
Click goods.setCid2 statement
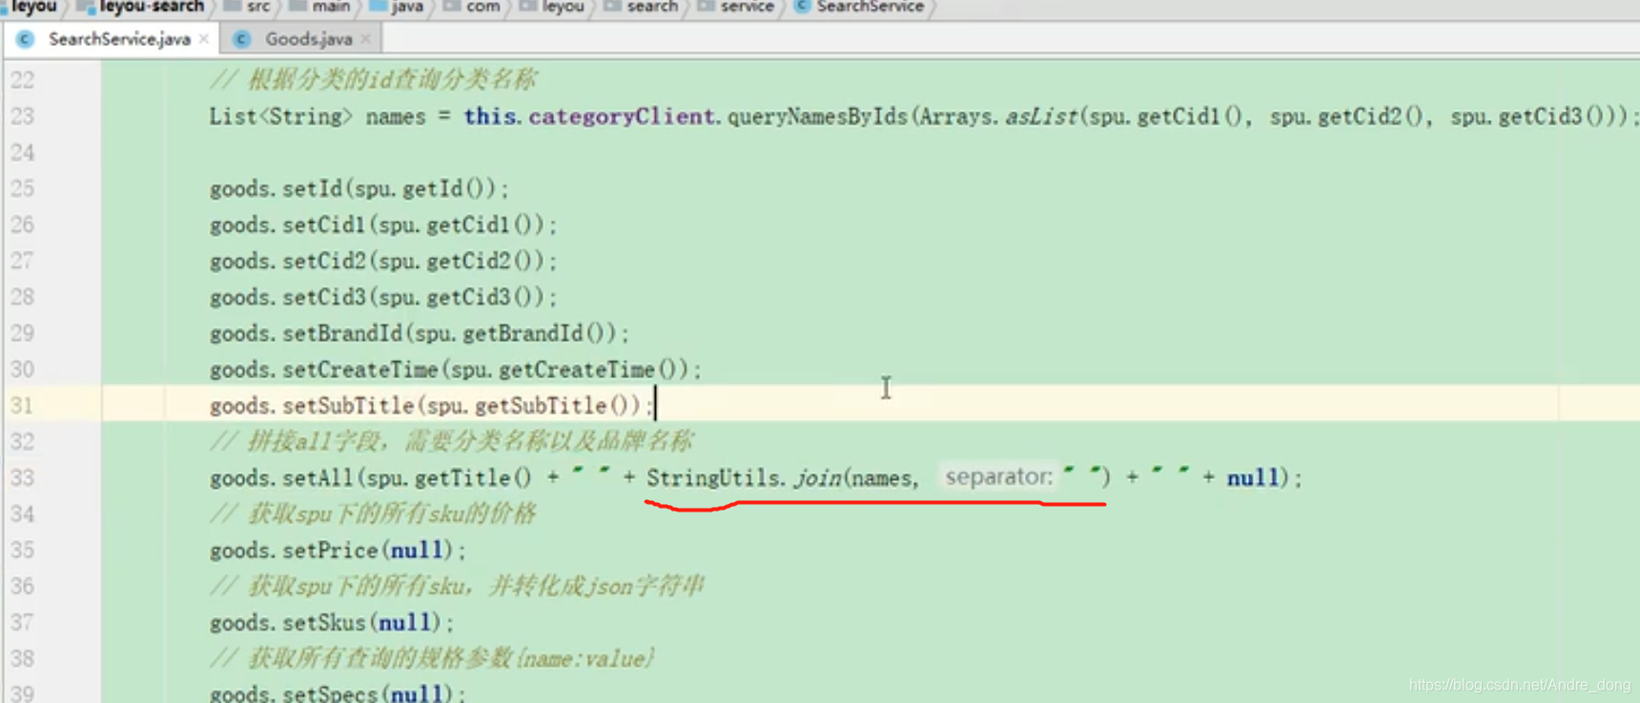[383, 261]
